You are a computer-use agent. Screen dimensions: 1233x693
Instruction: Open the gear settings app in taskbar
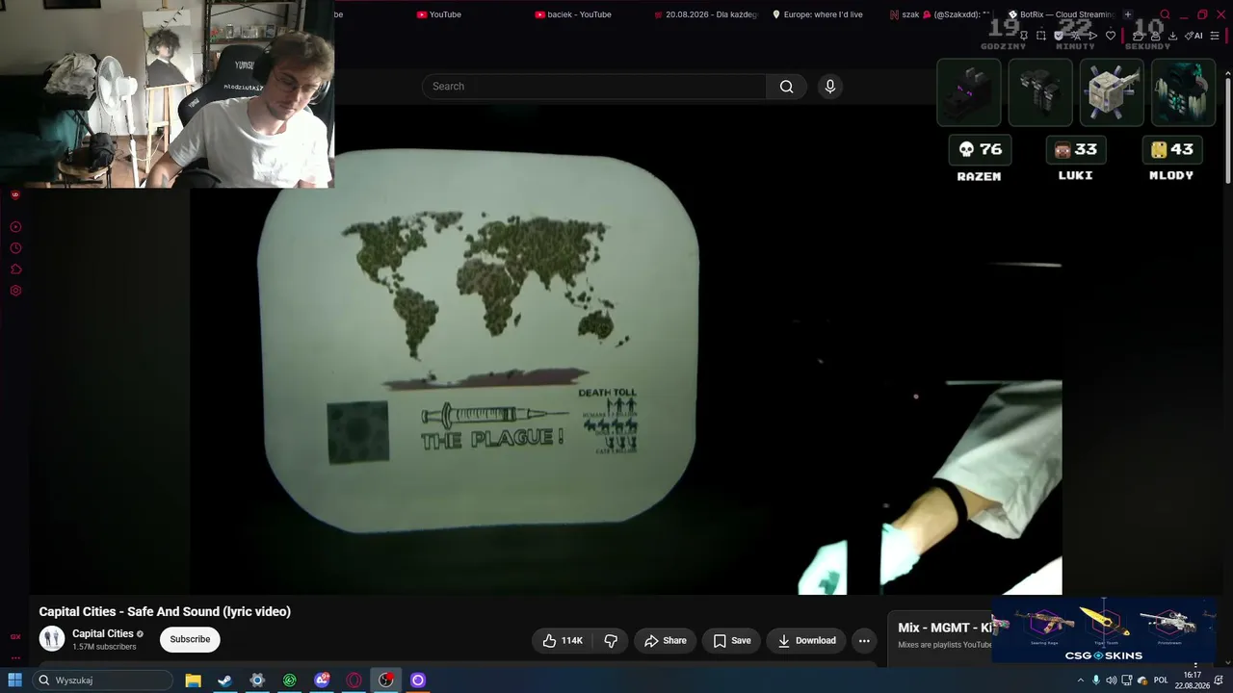tap(257, 680)
